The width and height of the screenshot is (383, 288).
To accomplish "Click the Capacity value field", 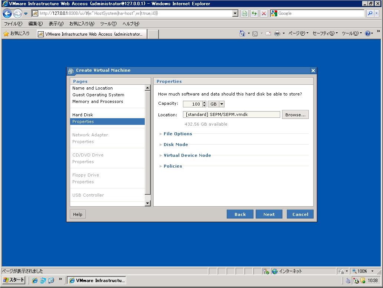I will click(x=193, y=104).
